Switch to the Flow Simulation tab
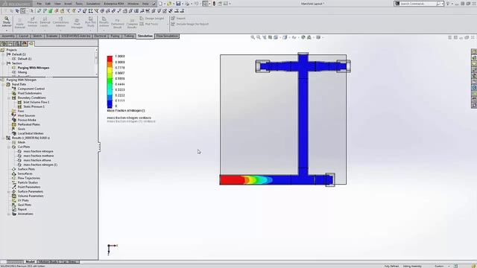 tap(167, 36)
